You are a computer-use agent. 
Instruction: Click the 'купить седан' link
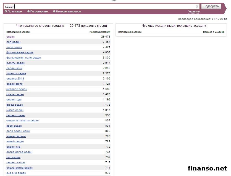[15, 63]
